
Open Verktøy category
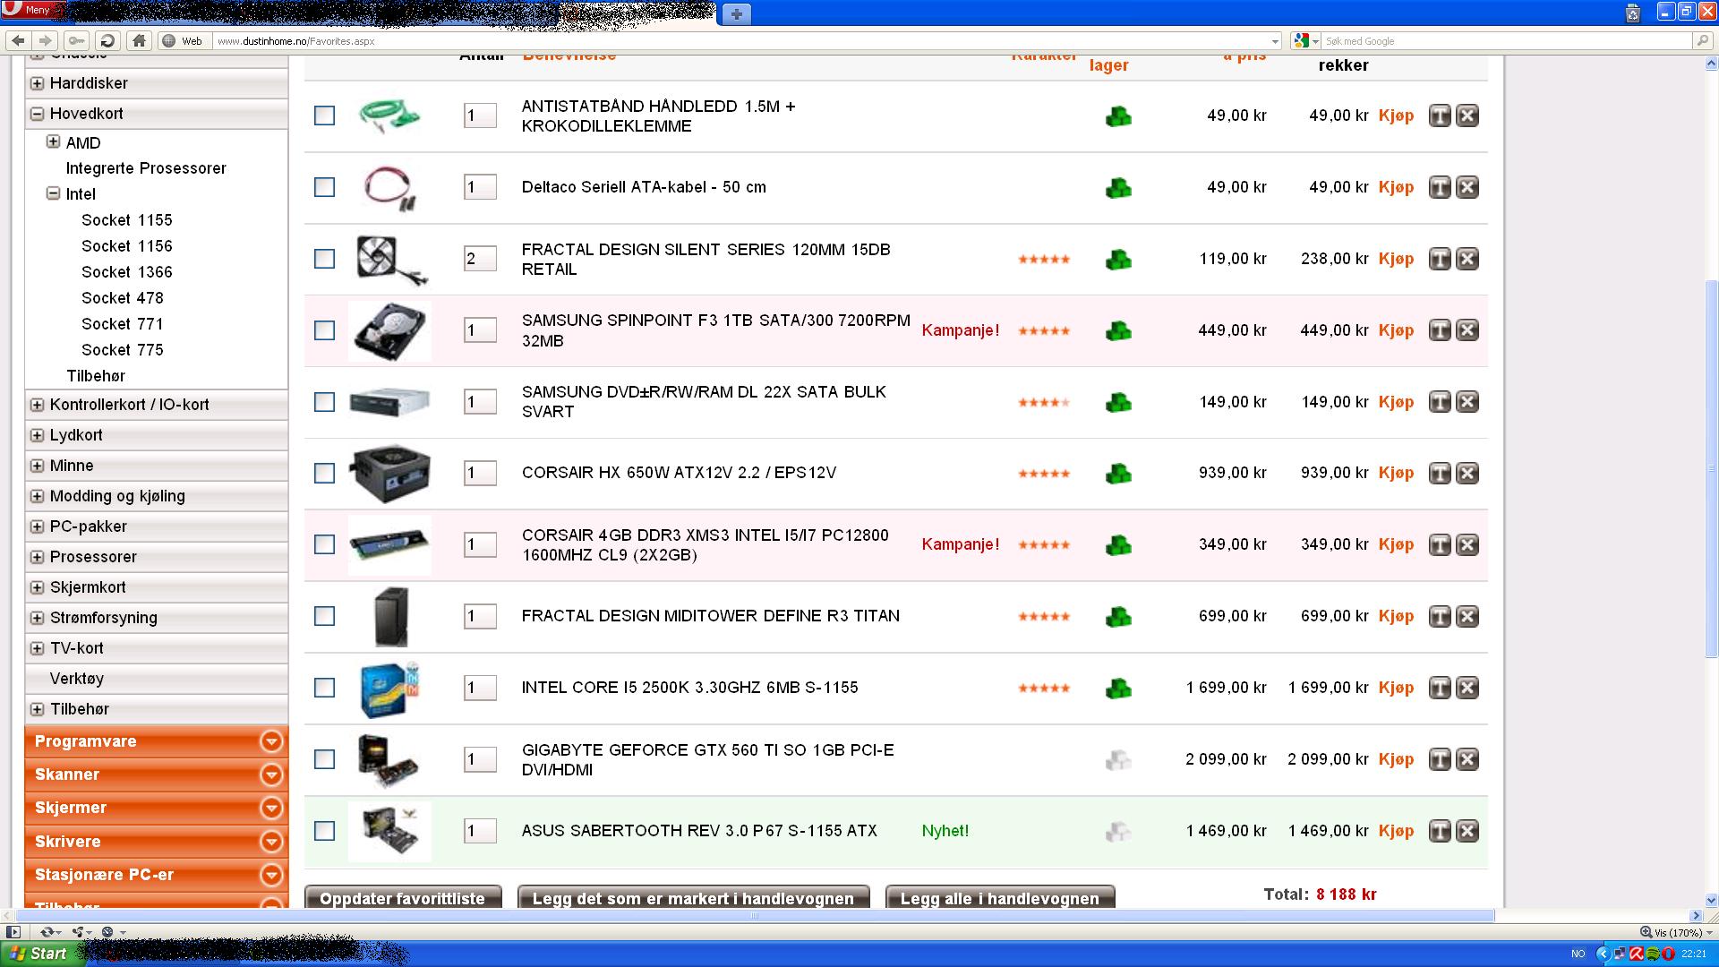[x=77, y=679]
